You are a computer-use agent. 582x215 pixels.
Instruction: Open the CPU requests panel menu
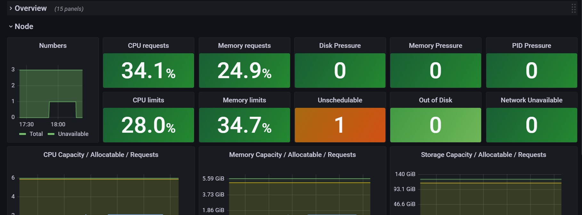click(x=148, y=46)
